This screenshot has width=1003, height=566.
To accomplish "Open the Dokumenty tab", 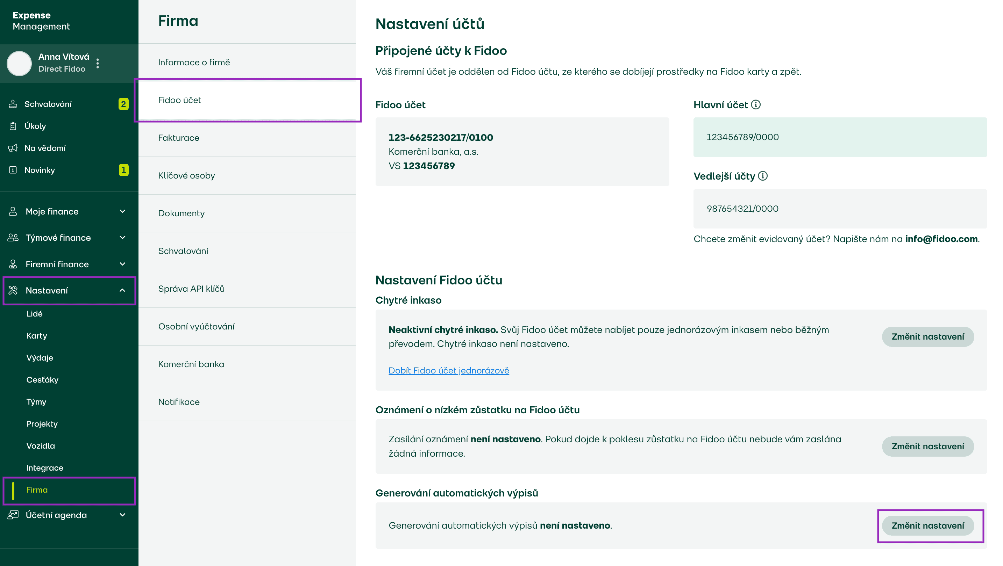I will pos(247,213).
